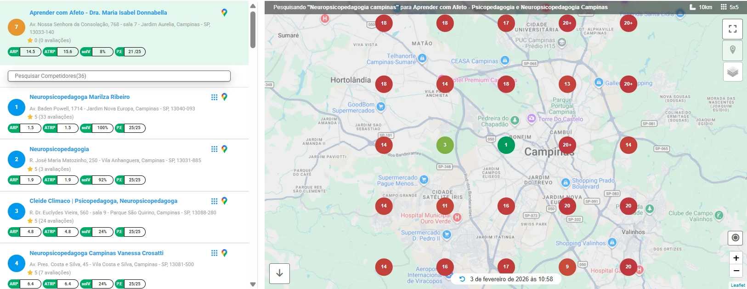Click the competitor list scrollbar thumb
Viewport: 747px width, 289px height.
pyautogui.click(x=253, y=29)
